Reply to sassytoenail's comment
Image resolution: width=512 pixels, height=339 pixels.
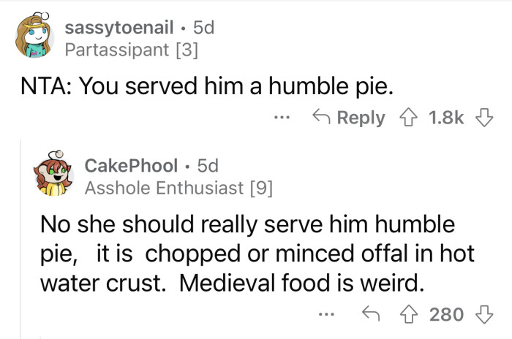pos(348,118)
